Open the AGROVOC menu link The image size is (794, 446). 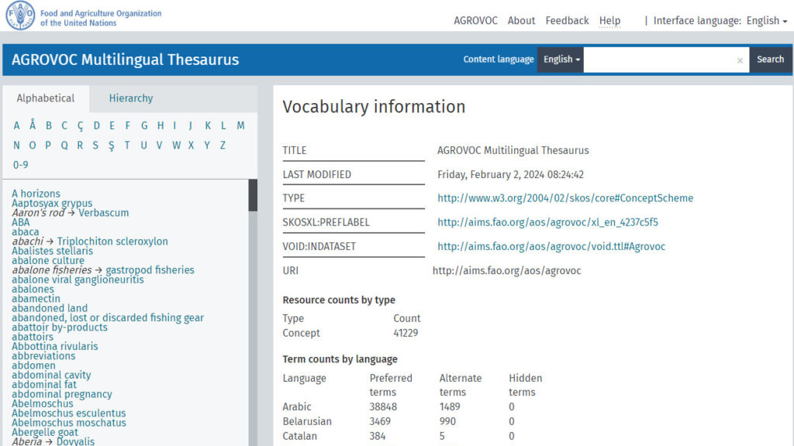tap(475, 21)
